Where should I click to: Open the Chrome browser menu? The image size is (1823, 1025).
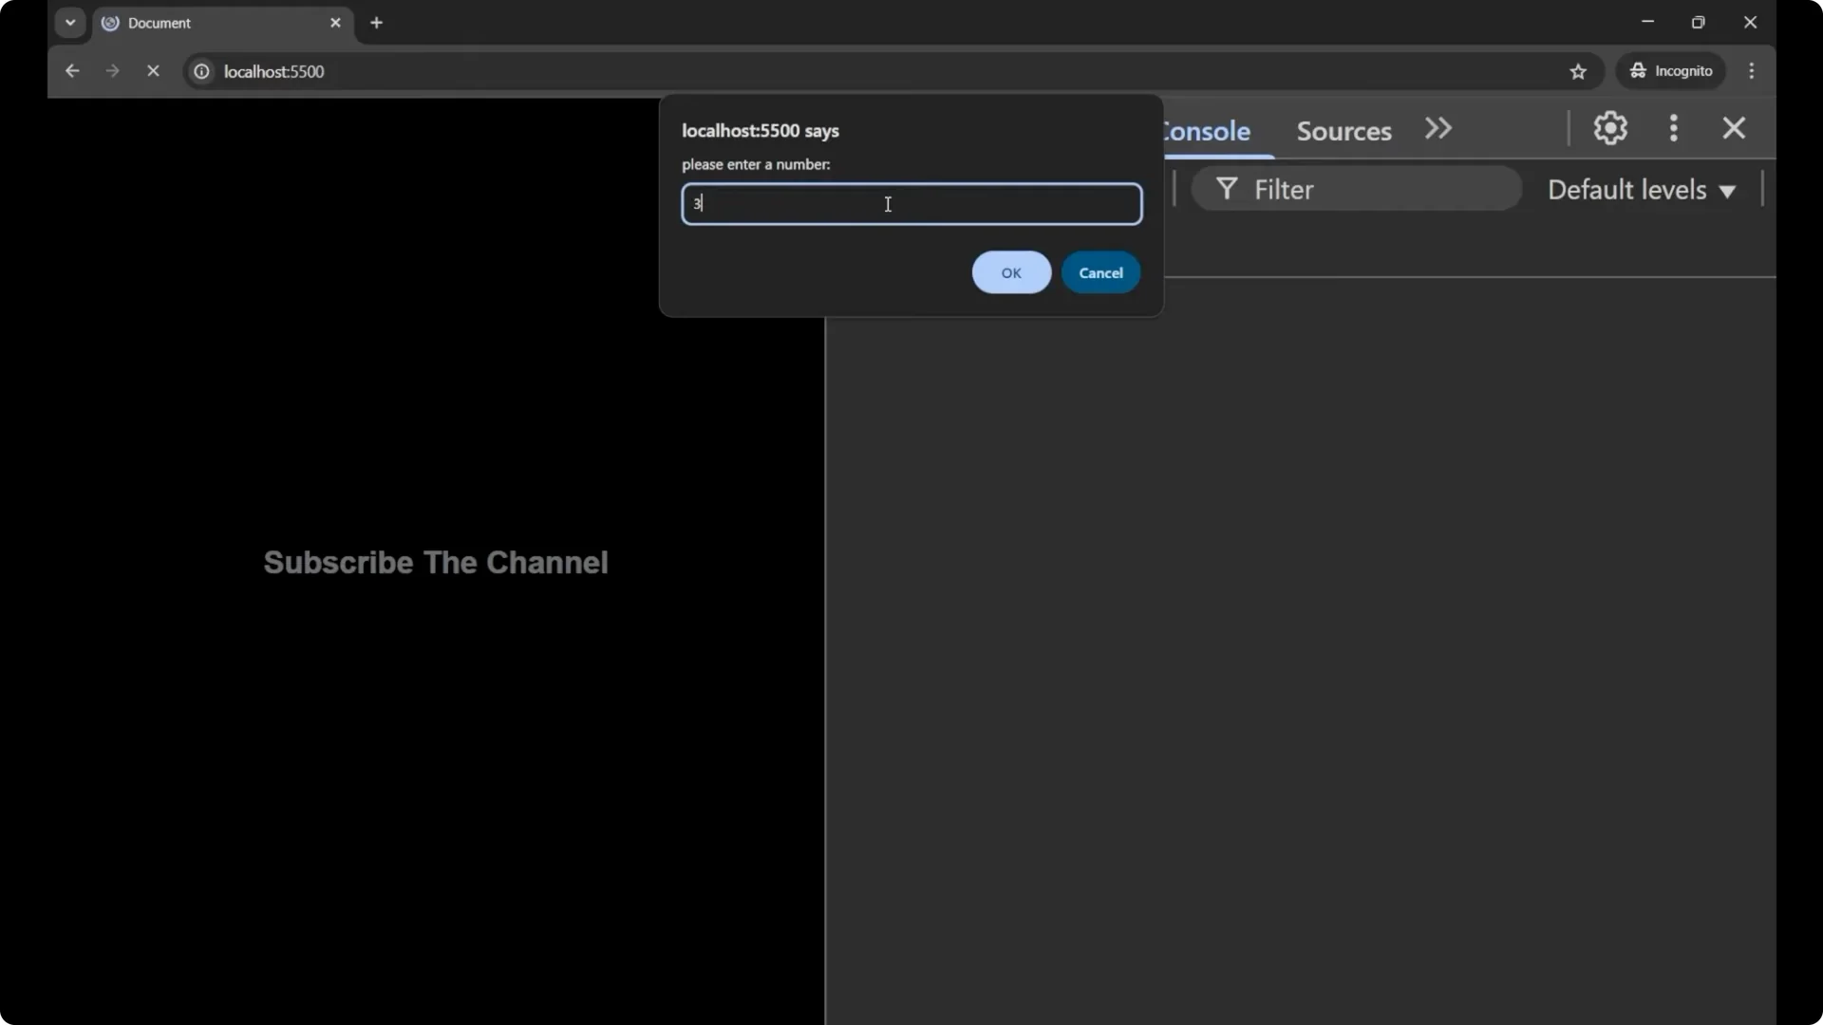coord(1752,71)
